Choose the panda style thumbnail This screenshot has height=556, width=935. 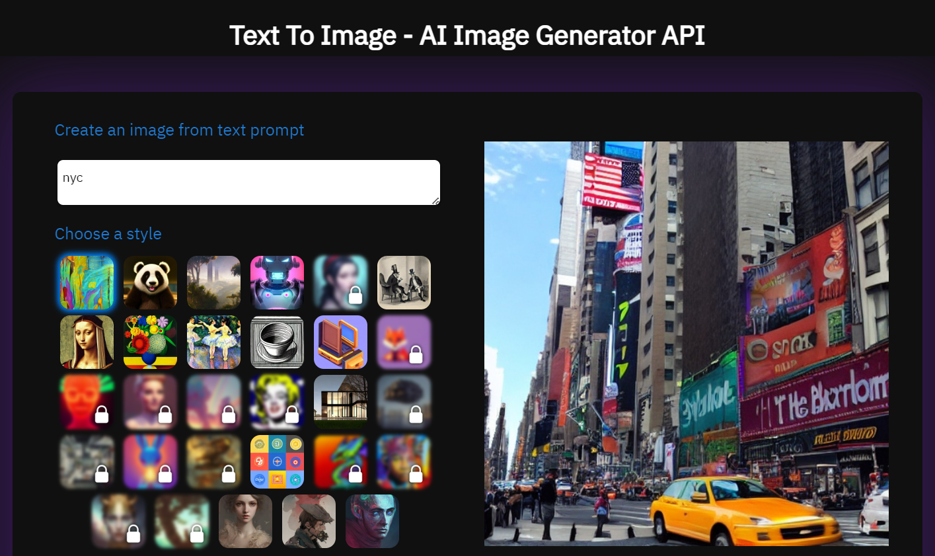click(x=150, y=283)
